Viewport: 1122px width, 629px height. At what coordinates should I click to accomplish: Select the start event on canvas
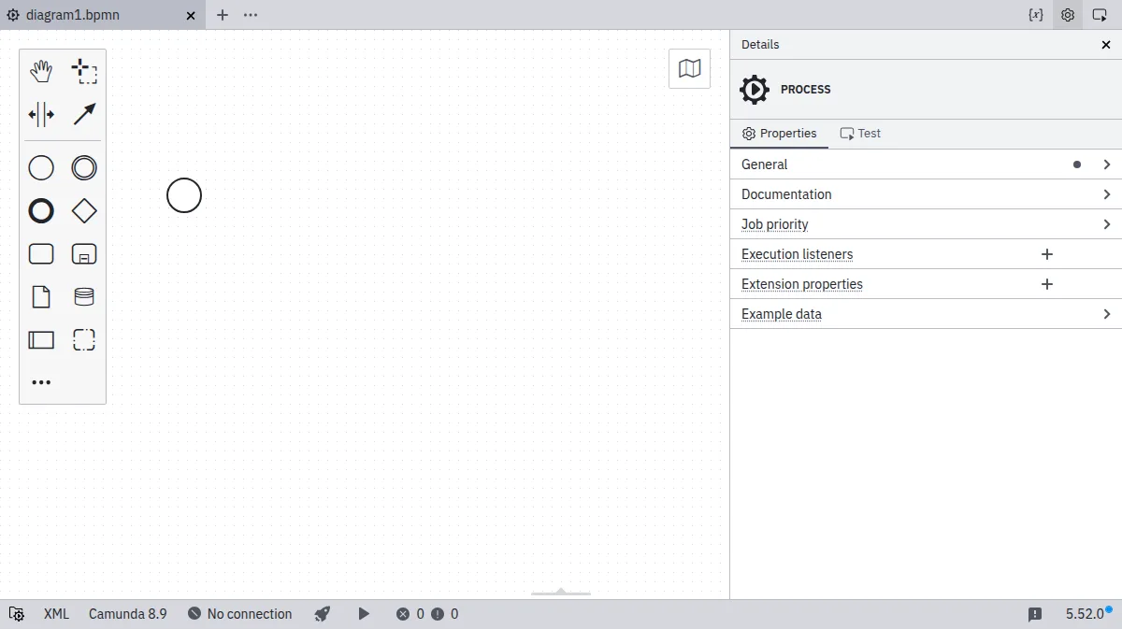(x=184, y=195)
